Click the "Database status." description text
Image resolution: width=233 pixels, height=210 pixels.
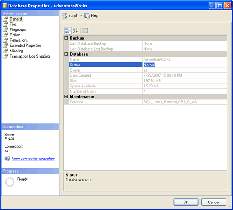pyautogui.click(x=79, y=180)
